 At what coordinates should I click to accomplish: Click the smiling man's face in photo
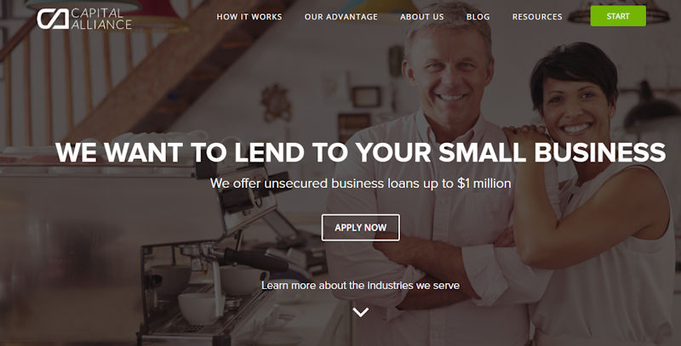[x=449, y=74]
